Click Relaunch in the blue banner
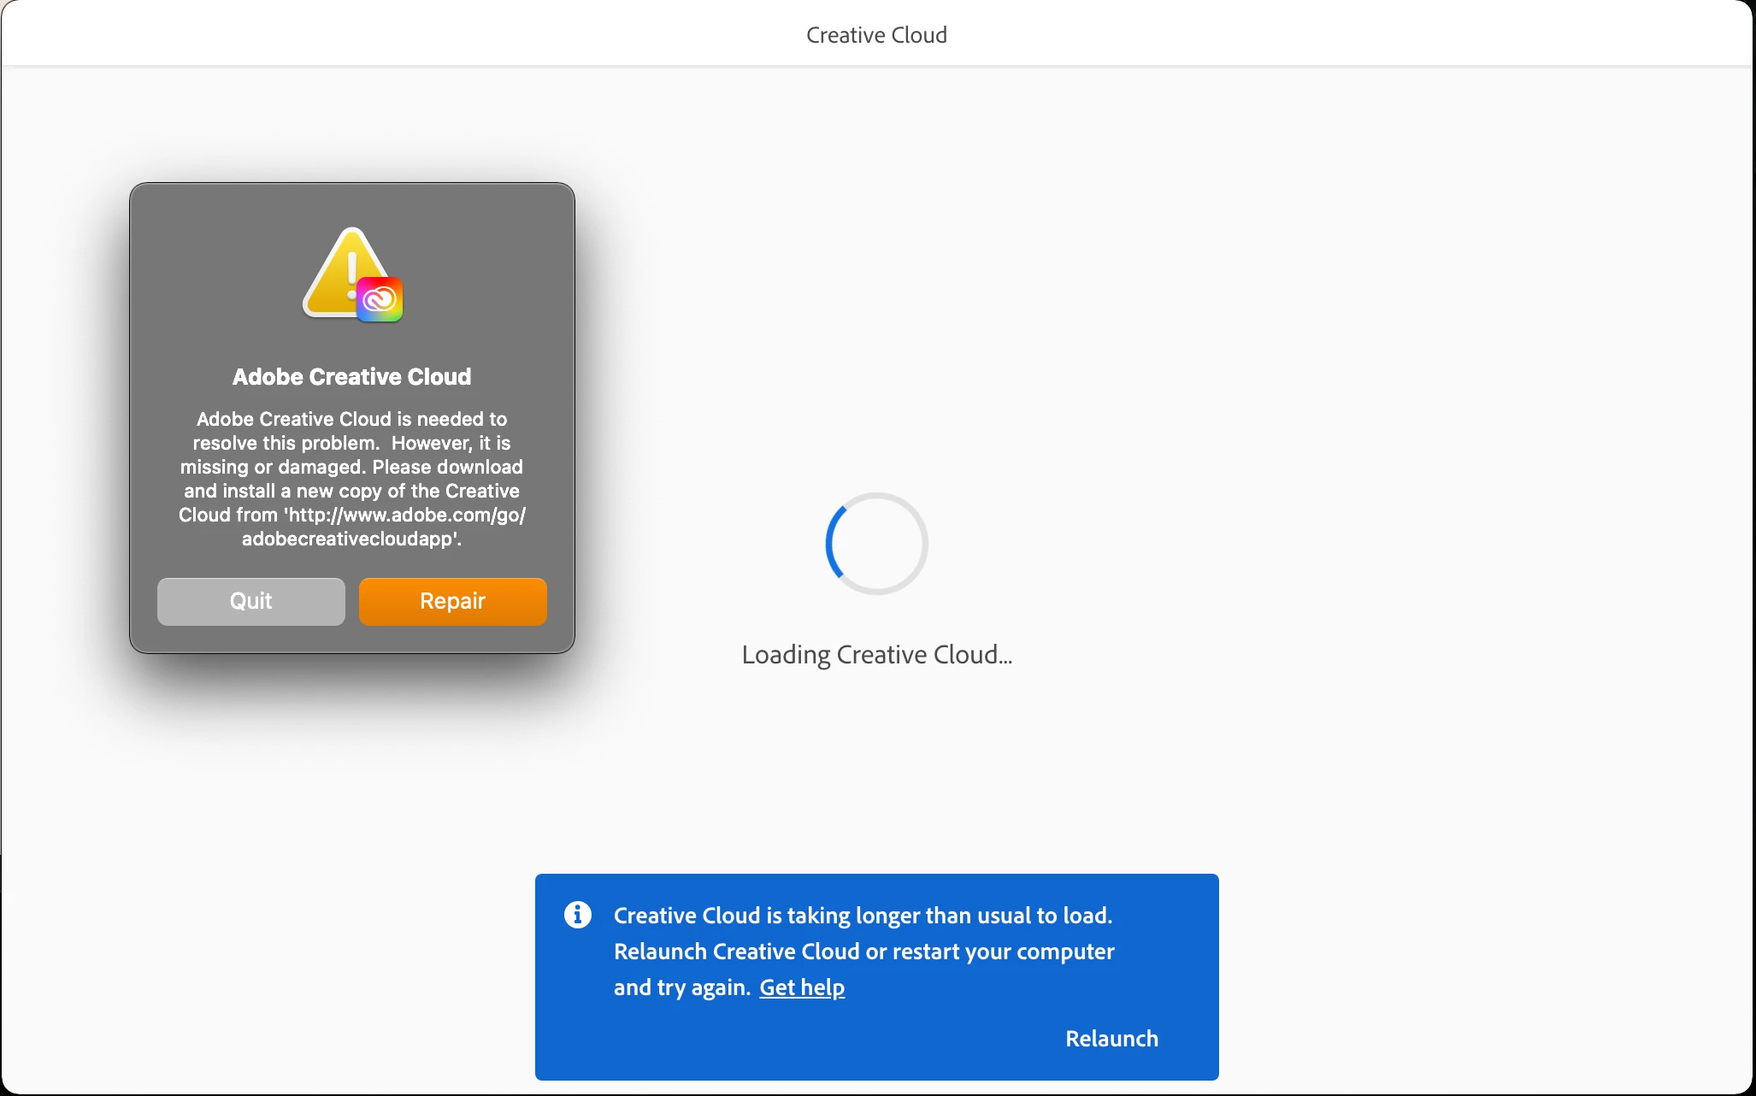Image resolution: width=1756 pixels, height=1096 pixels. click(x=1111, y=1039)
